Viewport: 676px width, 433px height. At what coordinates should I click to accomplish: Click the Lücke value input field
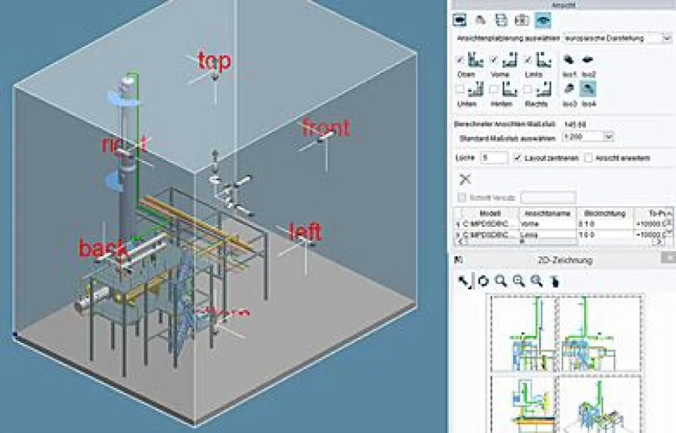point(494,158)
